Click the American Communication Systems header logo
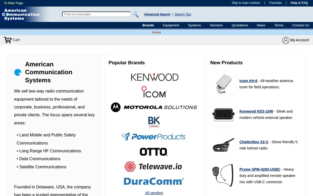The image size is (313, 196). coord(21,14)
